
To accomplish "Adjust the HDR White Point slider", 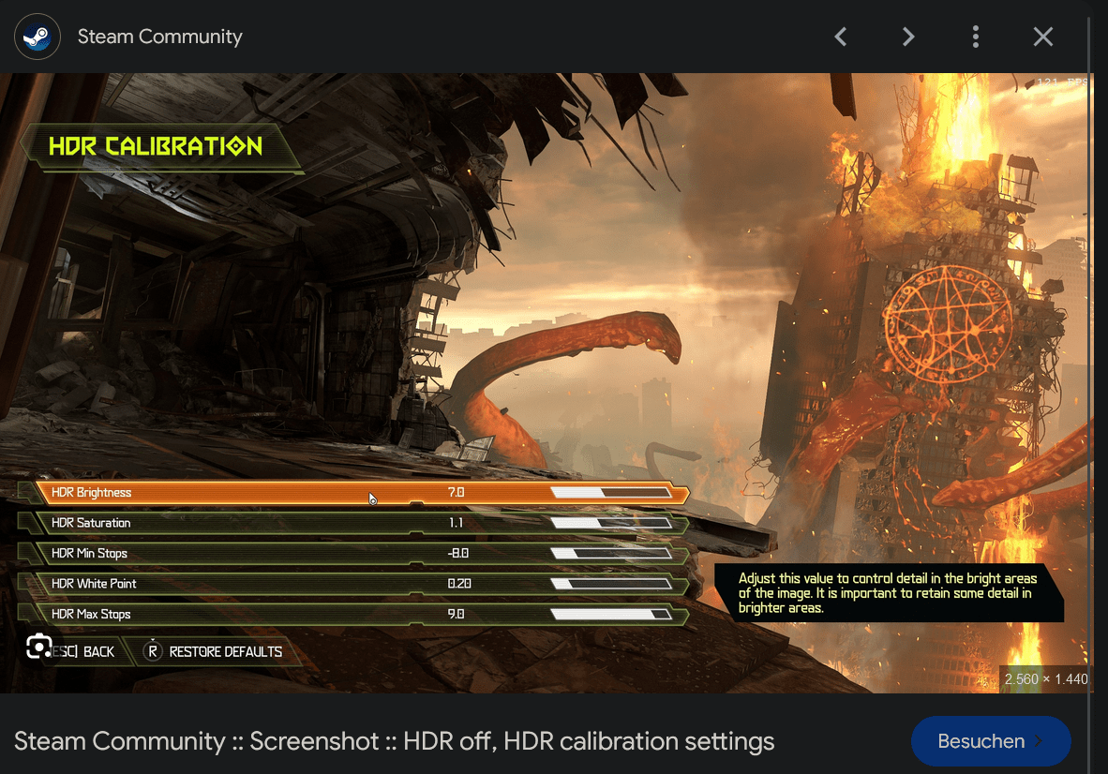I will click(x=611, y=584).
